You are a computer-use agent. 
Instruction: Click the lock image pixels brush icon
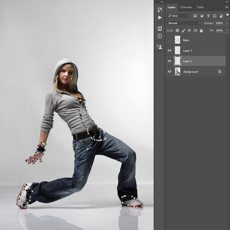183,31
